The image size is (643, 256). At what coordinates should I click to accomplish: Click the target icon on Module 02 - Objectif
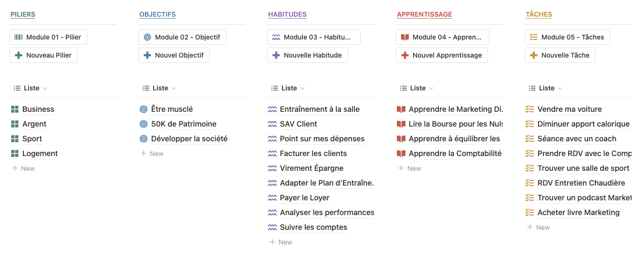[147, 37]
